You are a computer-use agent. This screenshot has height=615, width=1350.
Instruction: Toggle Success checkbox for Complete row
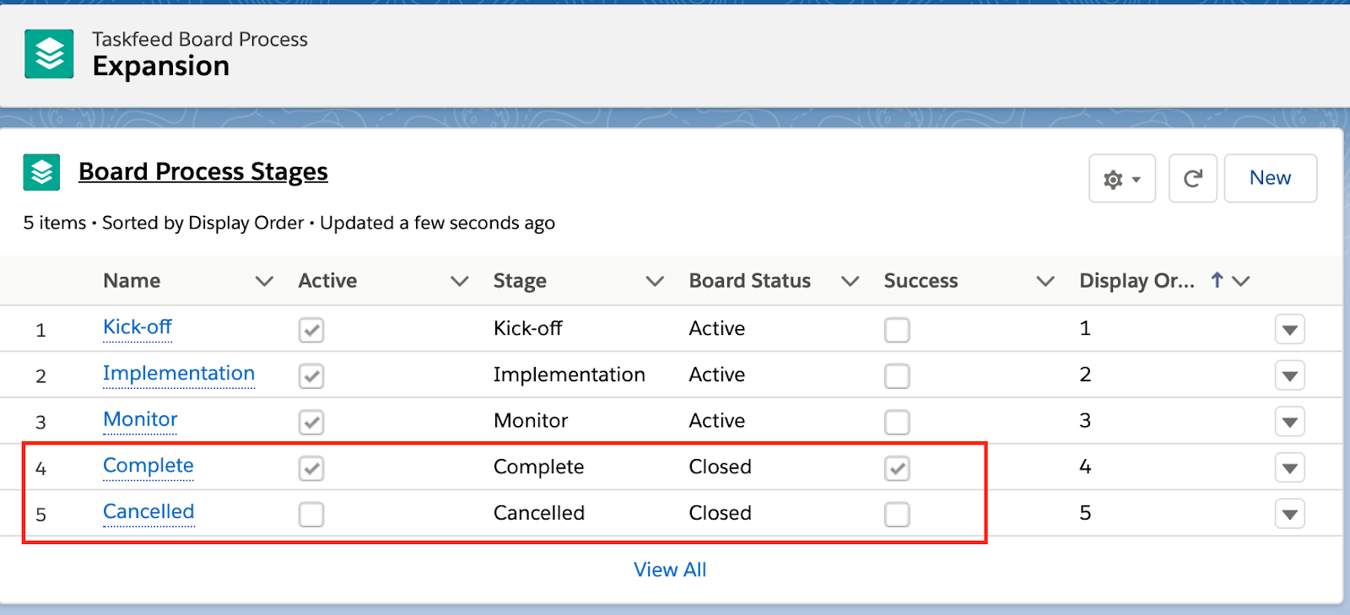click(897, 468)
